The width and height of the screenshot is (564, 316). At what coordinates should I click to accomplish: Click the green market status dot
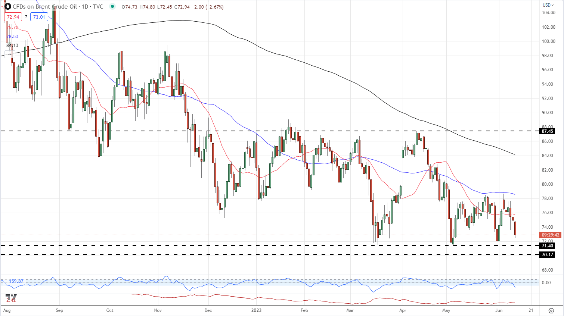pos(112,6)
